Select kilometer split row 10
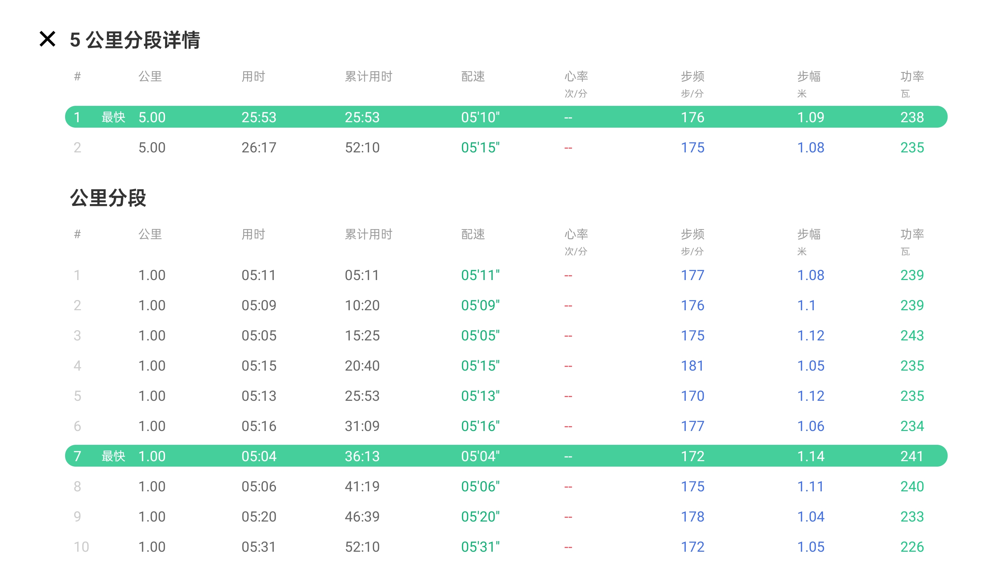Viewport: 1008px width, 583px height. point(505,547)
